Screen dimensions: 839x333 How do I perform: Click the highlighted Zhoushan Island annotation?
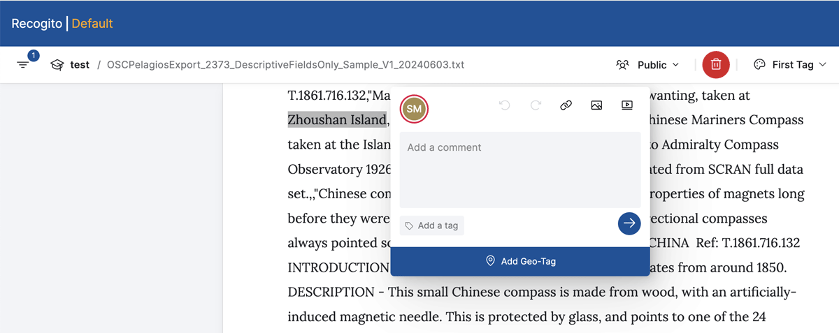click(337, 119)
